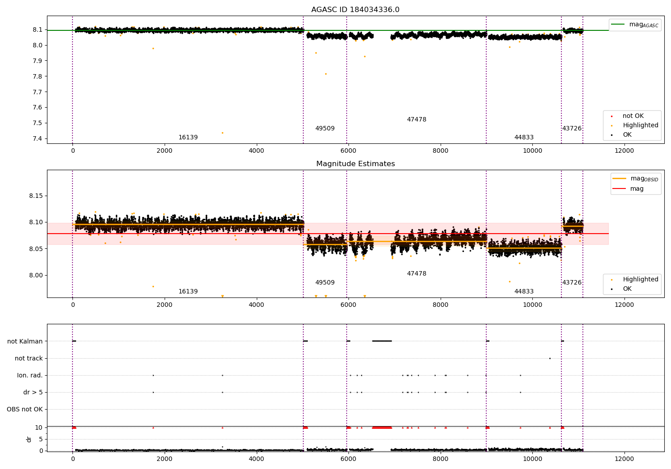The image size is (671, 469).
Task: Click the y-axis tick 7.4 in top panel
Action: (38, 138)
